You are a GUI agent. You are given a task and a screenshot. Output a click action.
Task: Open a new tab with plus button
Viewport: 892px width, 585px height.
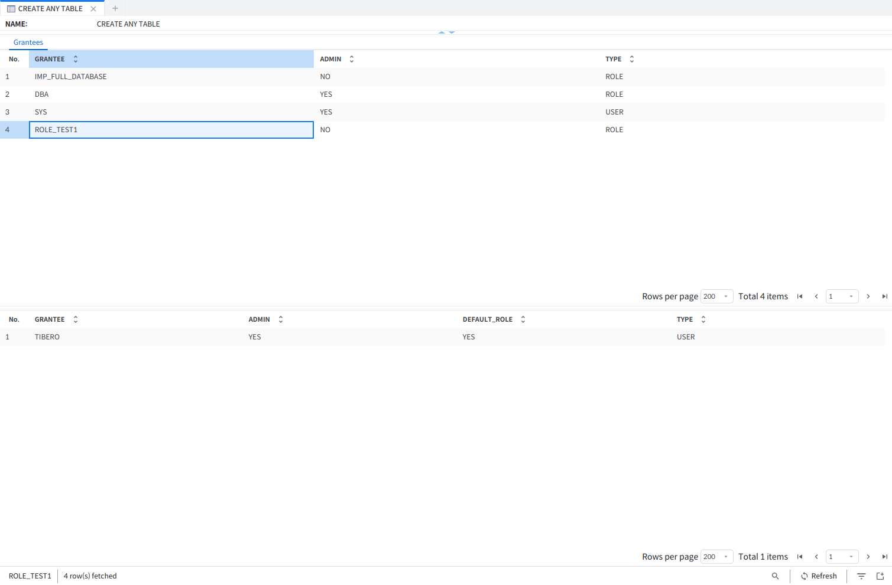(x=115, y=9)
